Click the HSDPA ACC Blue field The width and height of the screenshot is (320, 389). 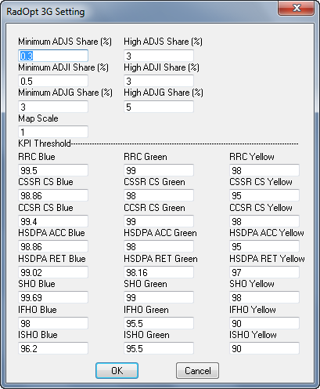[x=53, y=246]
